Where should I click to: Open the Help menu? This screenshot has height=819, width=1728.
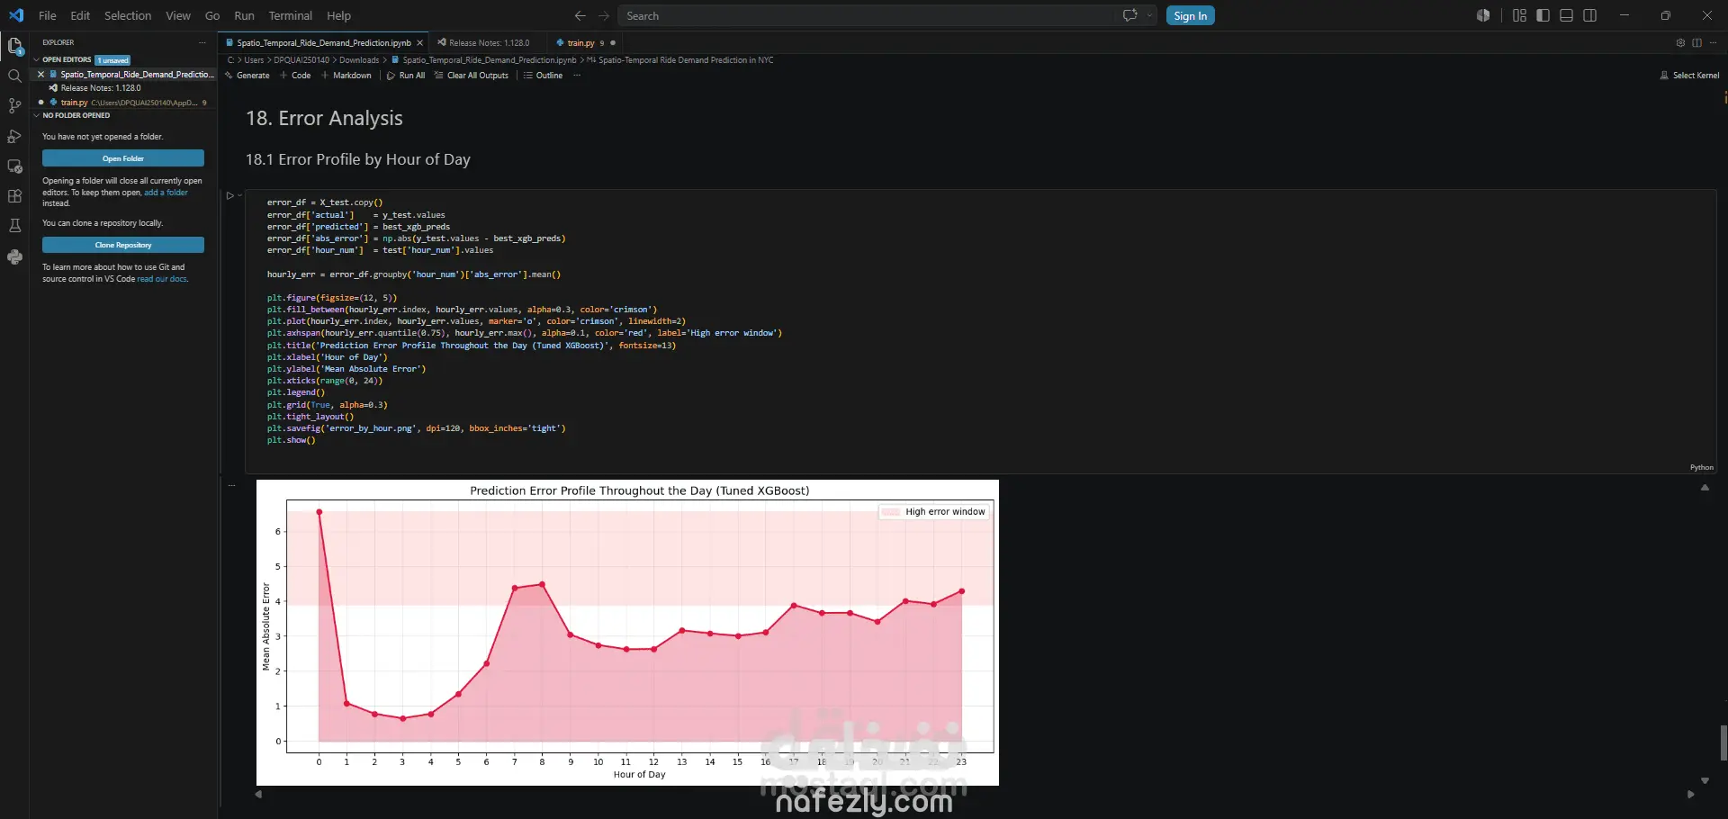[x=338, y=15]
